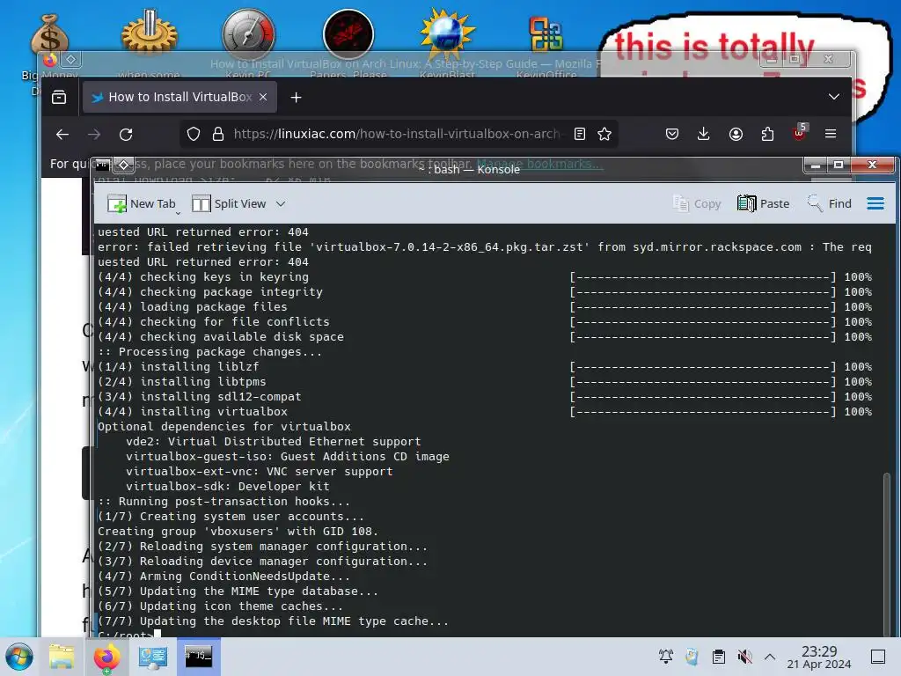The image size is (901, 676).
Task: Open a New Tab in Konsole
Action: coord(142,203)
